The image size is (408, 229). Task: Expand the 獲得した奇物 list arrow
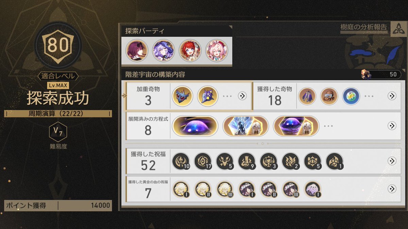(x=392, y=96)
